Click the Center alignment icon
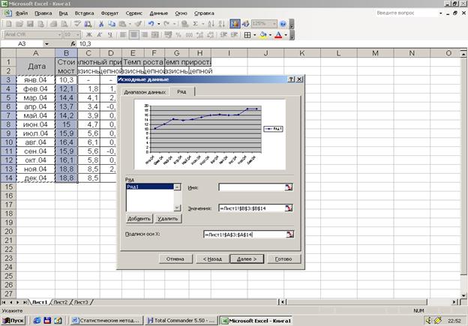 [x=135, y=34]
